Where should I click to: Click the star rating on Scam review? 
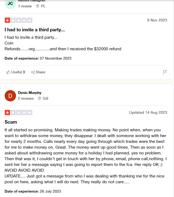(x=18, y=113)
